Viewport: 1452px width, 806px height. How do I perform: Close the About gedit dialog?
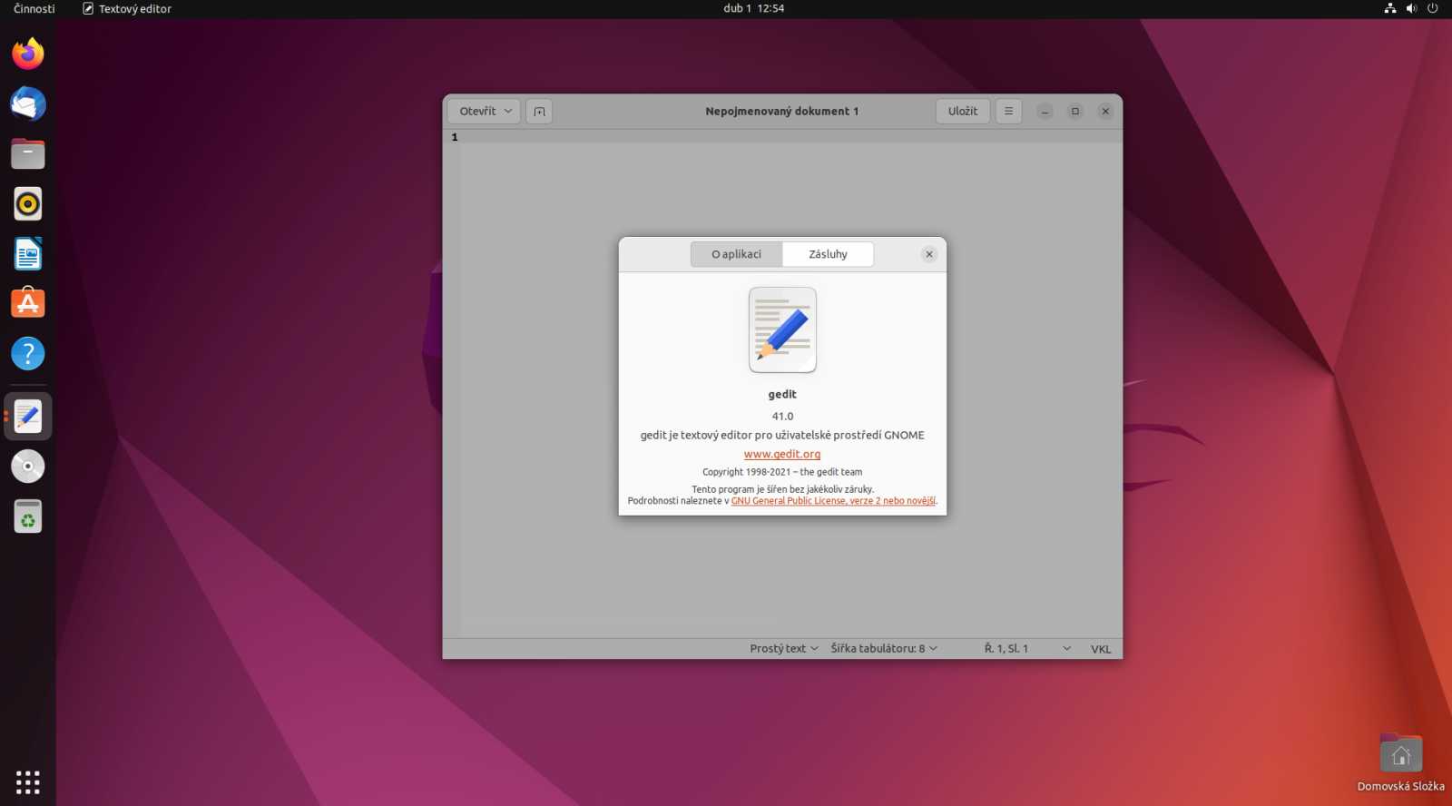coord(928,254)
